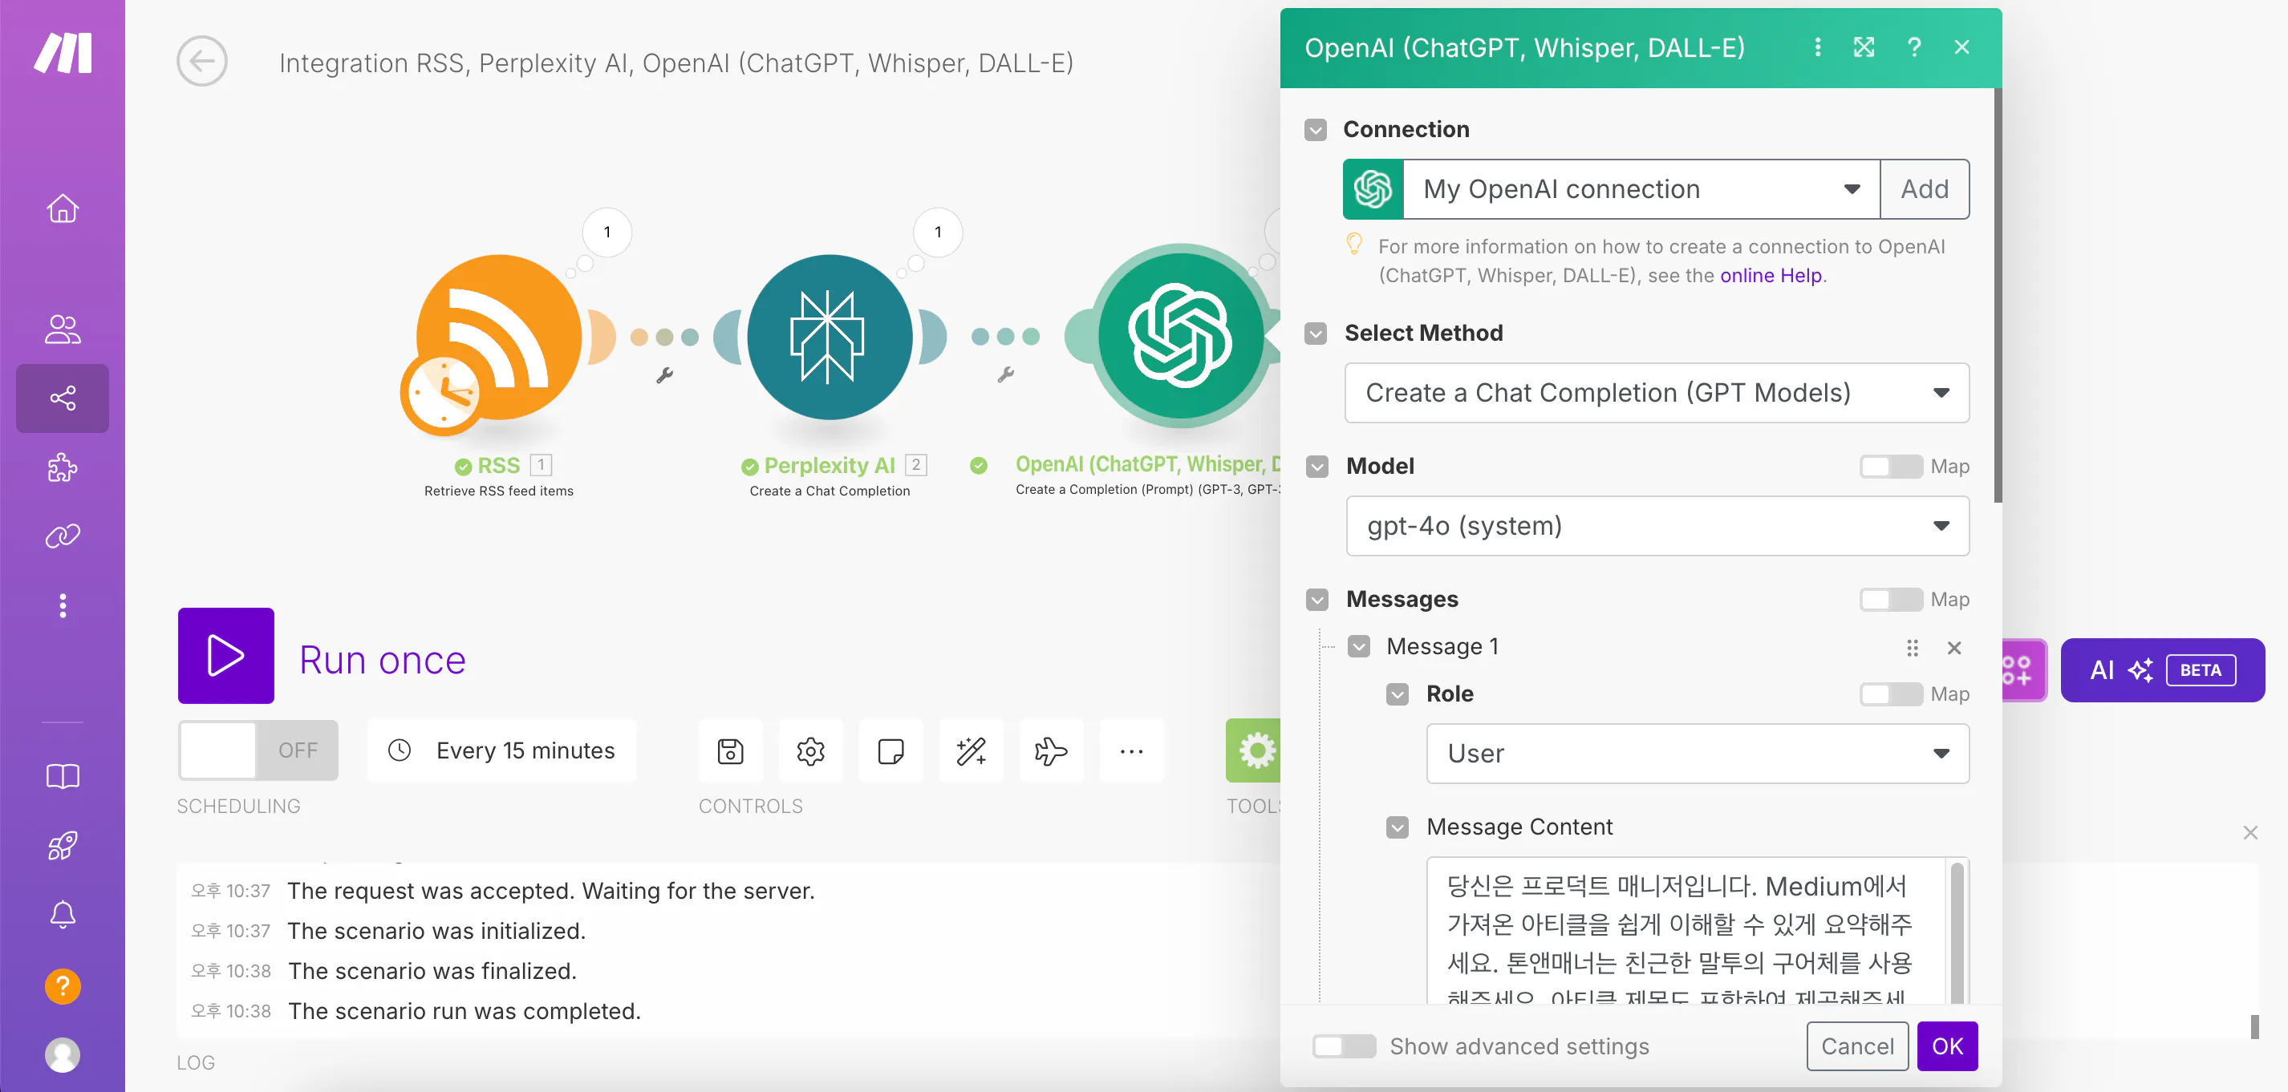Toggle the scenario scheduling OFF switch
Viewport: 2288px width, 1092px height.
258,751
